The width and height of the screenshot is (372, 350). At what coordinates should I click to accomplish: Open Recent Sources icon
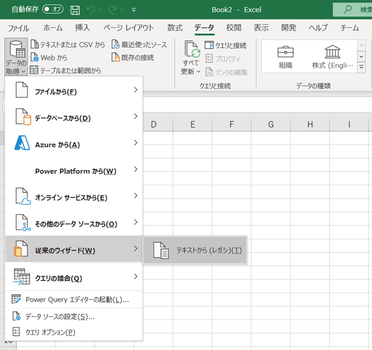pyautogui.click(x=116, y=45)
